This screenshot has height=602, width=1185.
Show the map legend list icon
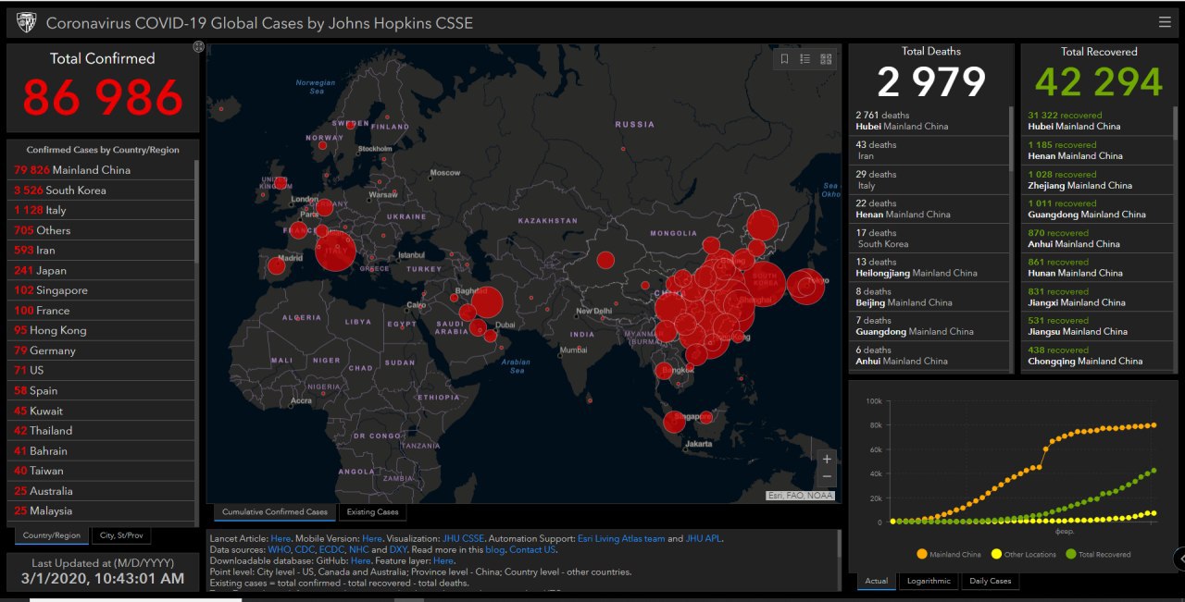[x=805, y=59]
